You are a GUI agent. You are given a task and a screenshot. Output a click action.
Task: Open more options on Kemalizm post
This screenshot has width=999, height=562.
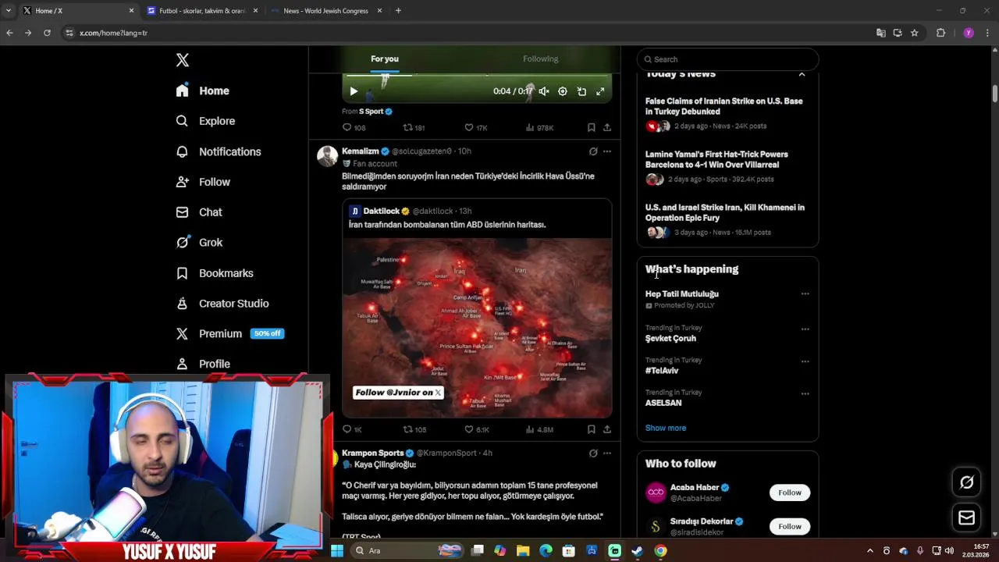[607, 151]
